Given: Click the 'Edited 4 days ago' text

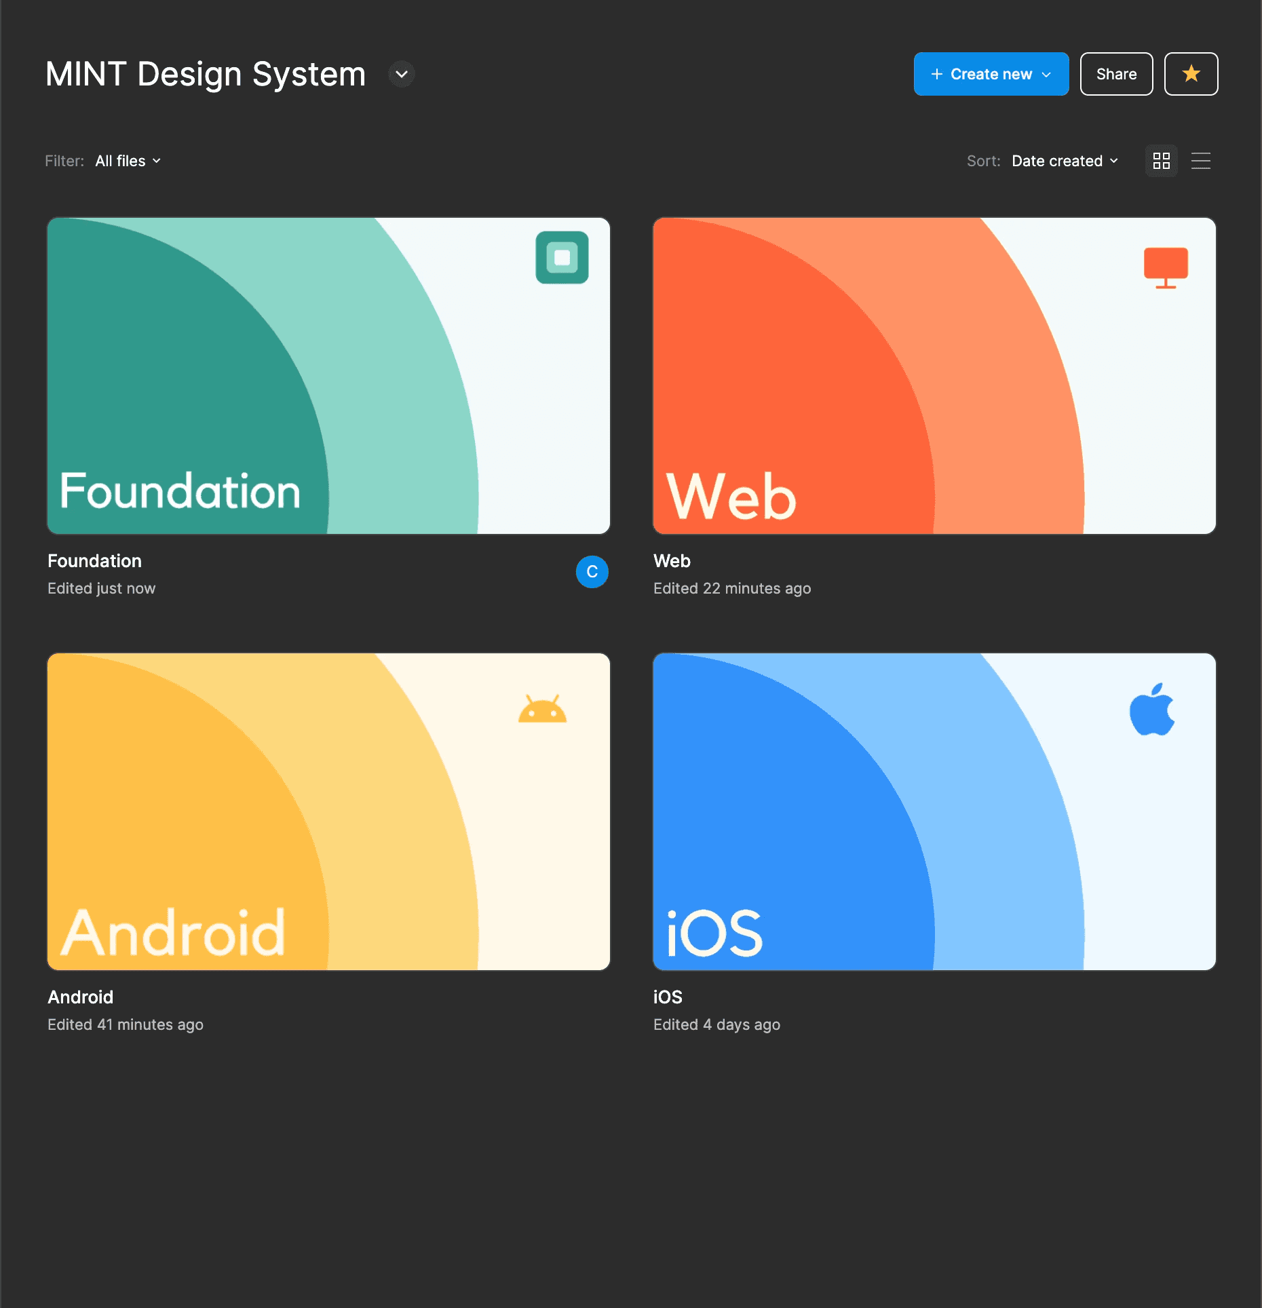Looking at the screenshot, I should pyautogui.click(x=716, y=1024).
